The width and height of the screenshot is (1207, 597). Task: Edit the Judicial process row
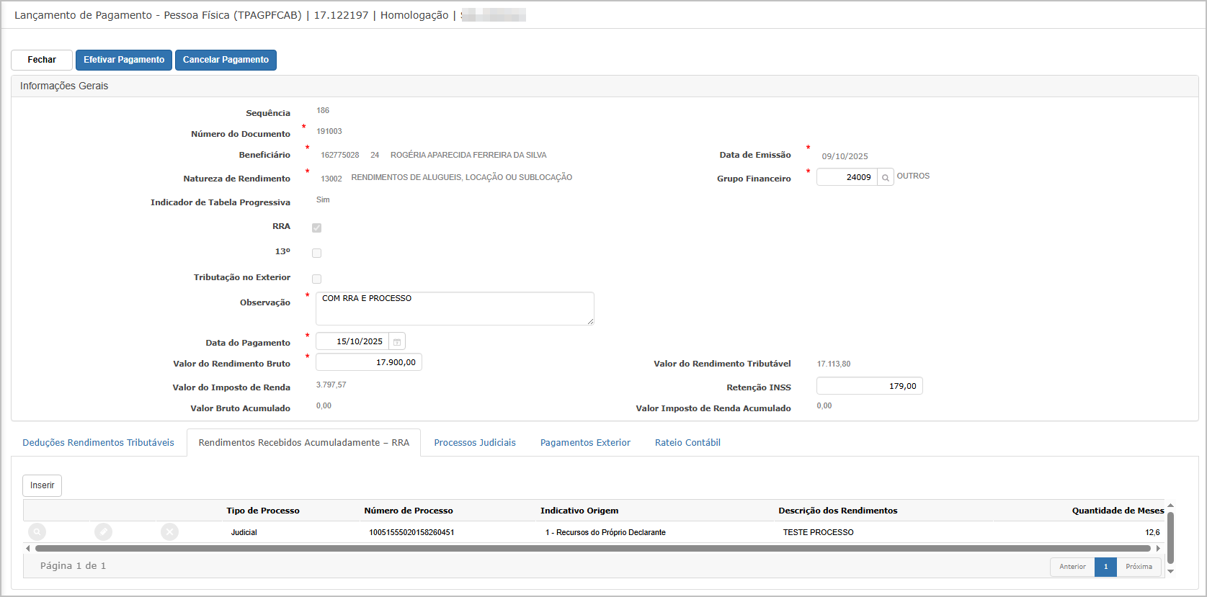103,532
